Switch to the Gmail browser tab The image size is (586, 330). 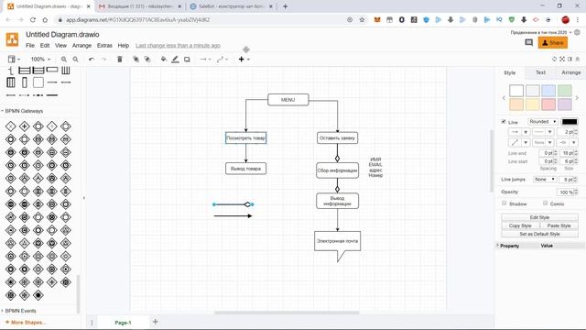[140, 6]
